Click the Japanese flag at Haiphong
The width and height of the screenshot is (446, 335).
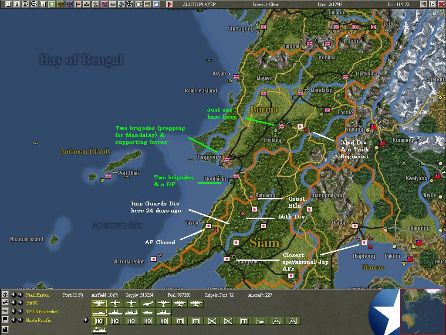coord(364,243)
